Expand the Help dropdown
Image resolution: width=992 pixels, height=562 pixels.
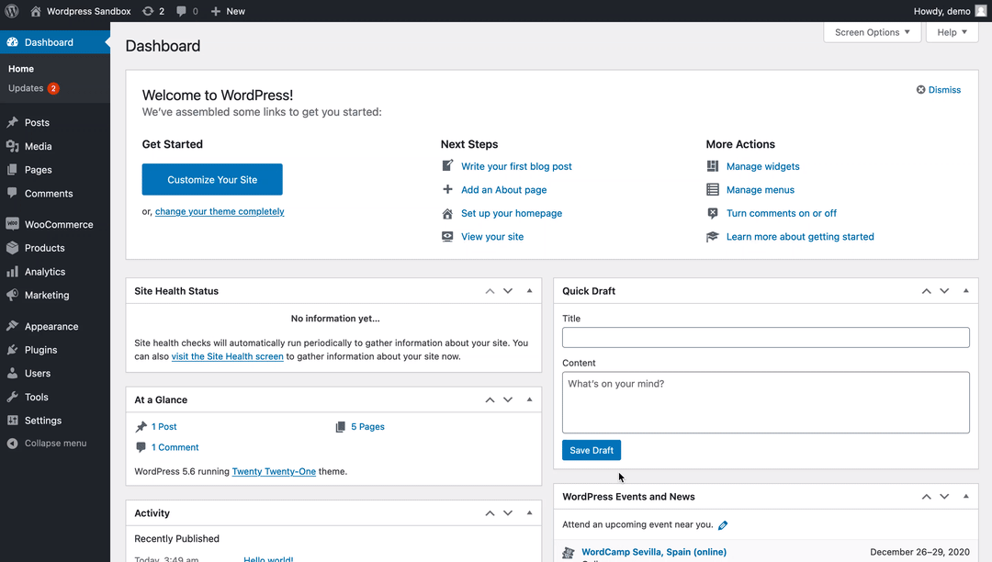click(x=952, y=32)
